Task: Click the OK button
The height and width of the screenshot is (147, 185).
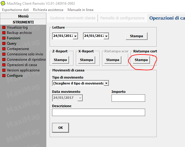Action: [60, 128]
